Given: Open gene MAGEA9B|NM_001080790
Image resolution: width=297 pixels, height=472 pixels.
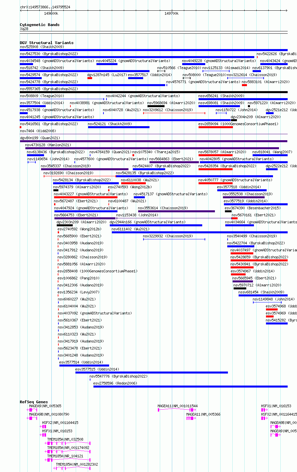Looking at the screenshot, I should [49, 414].
